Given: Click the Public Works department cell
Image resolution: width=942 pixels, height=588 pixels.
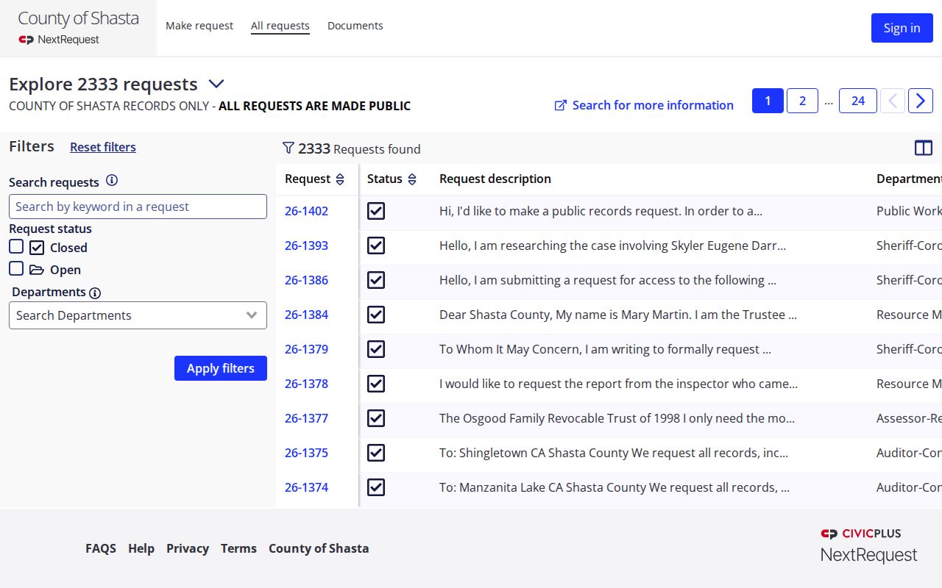Looking at the screenshot, I should (909, 211).
